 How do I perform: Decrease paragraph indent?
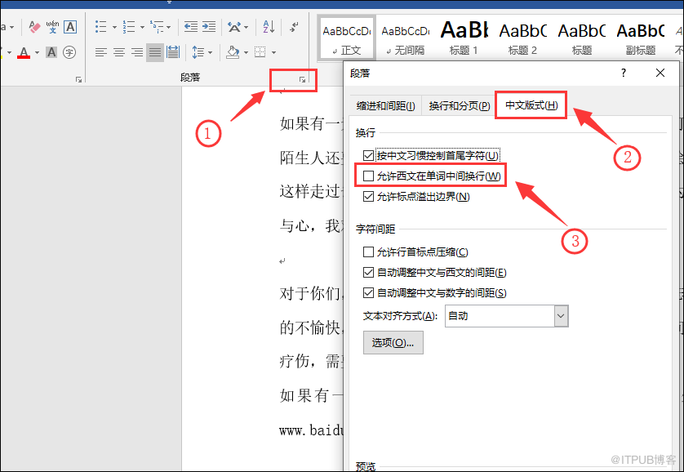(x=191, y=27)
